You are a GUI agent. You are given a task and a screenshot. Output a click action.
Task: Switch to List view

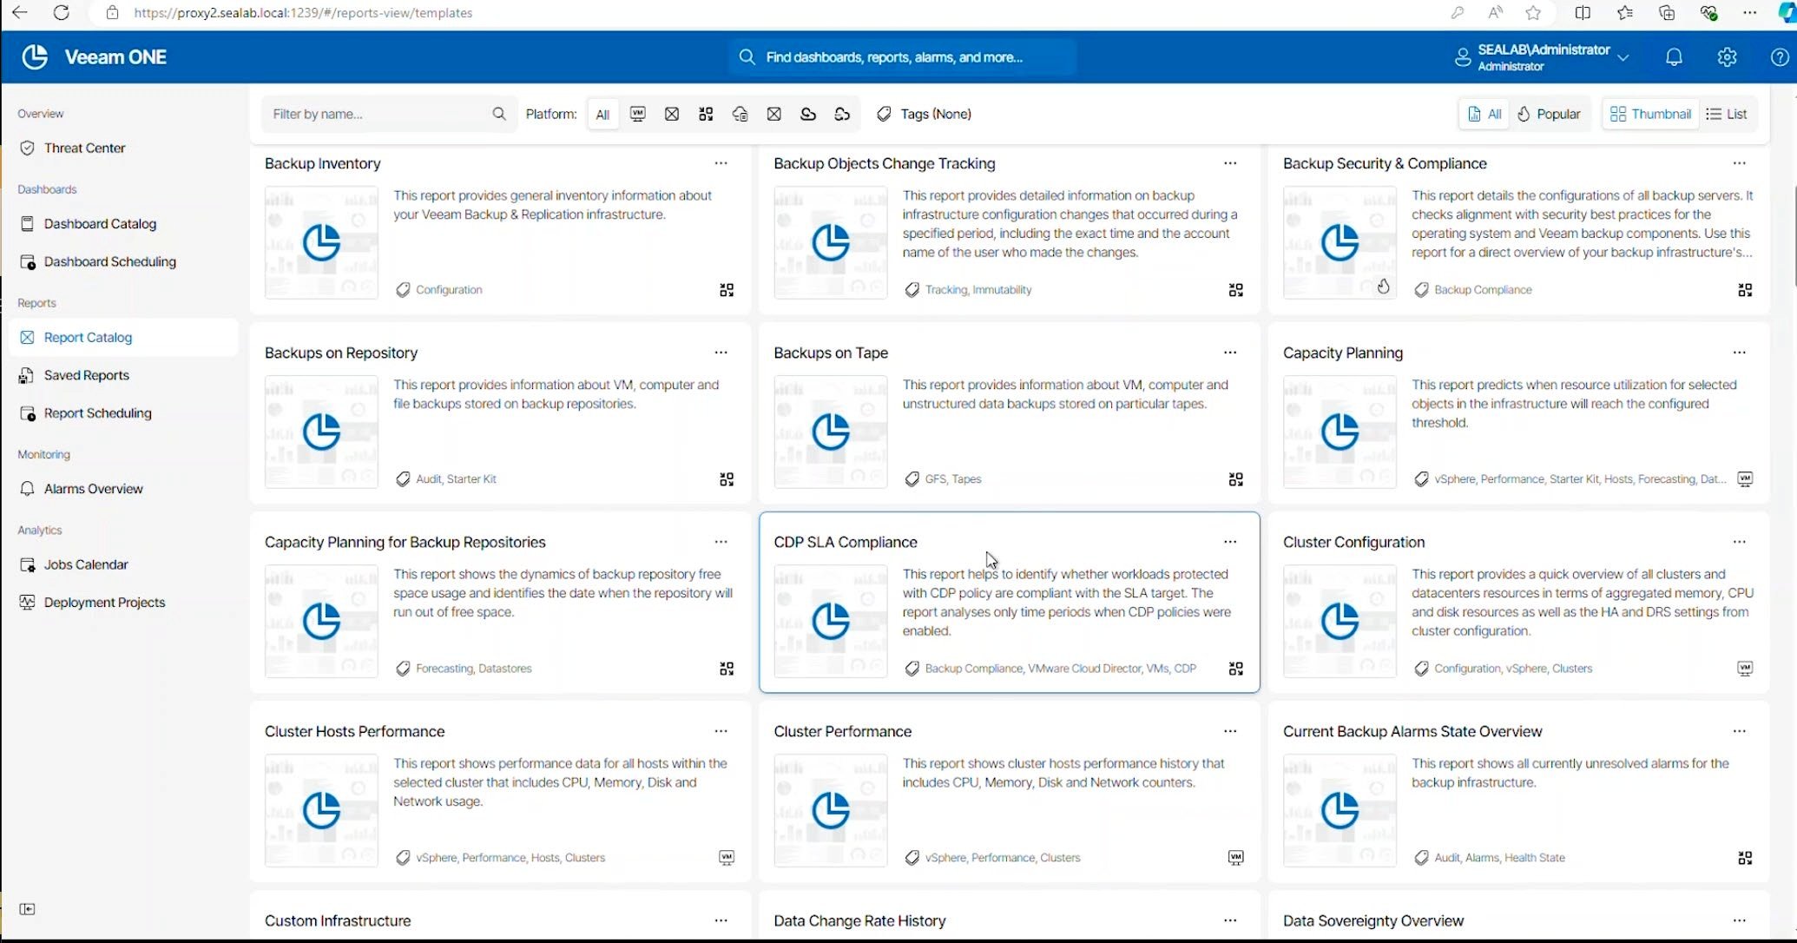[1727, 114]
